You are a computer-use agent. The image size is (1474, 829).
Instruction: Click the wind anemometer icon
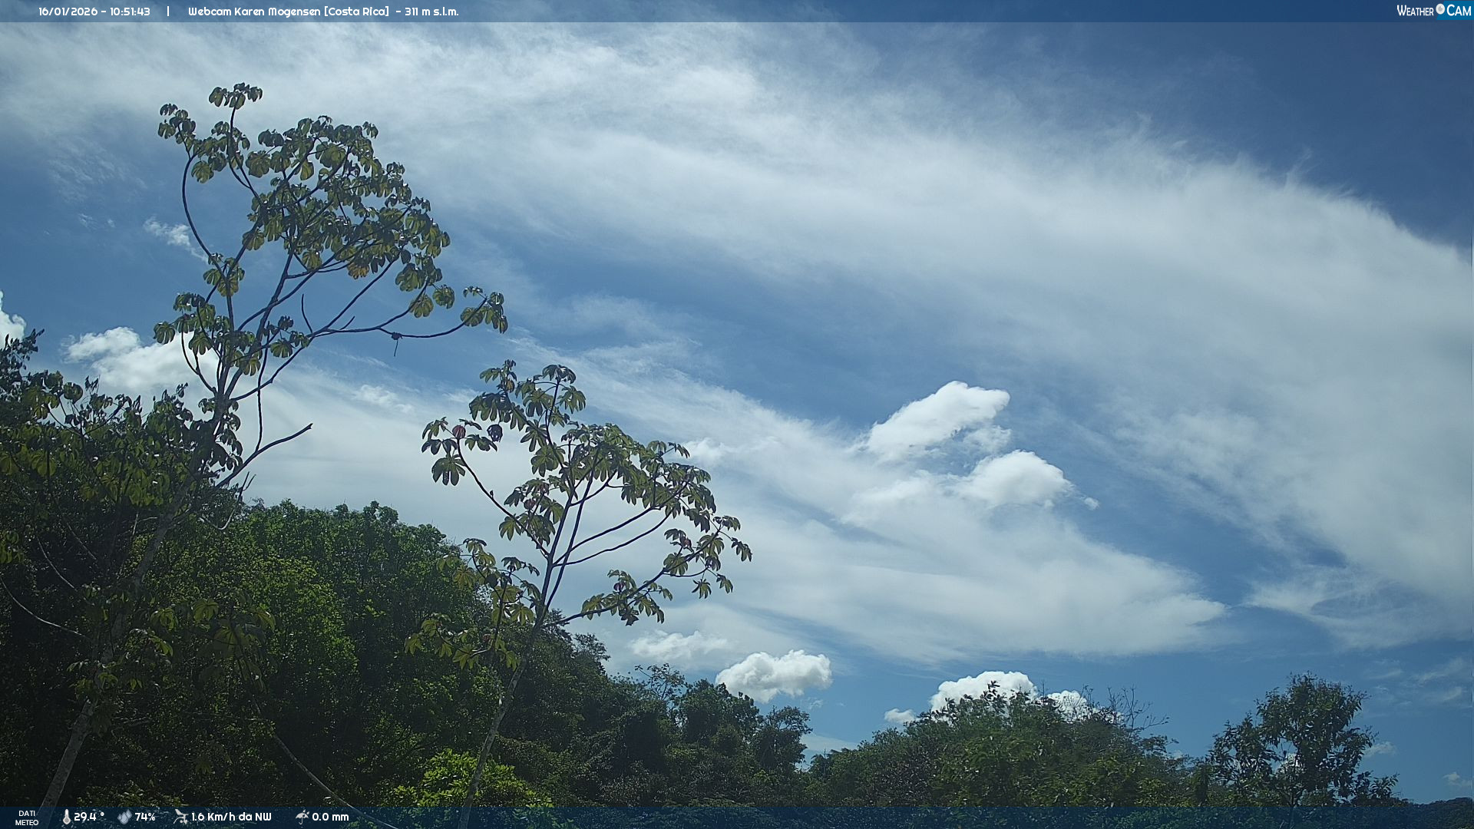180,817
